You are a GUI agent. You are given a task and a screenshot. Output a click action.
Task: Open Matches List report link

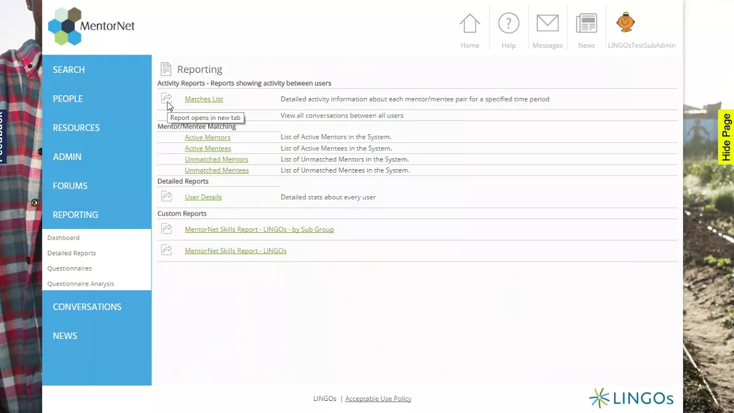[204, 99]
